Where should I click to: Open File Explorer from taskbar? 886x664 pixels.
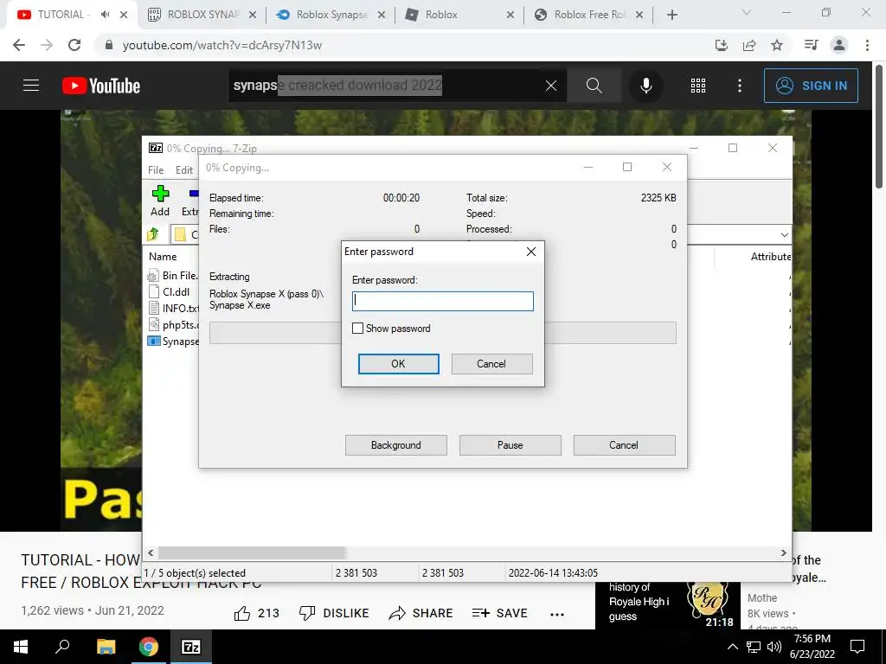pos(106,647)
